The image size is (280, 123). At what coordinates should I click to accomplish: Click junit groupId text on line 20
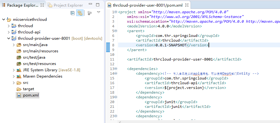[170, 102]
